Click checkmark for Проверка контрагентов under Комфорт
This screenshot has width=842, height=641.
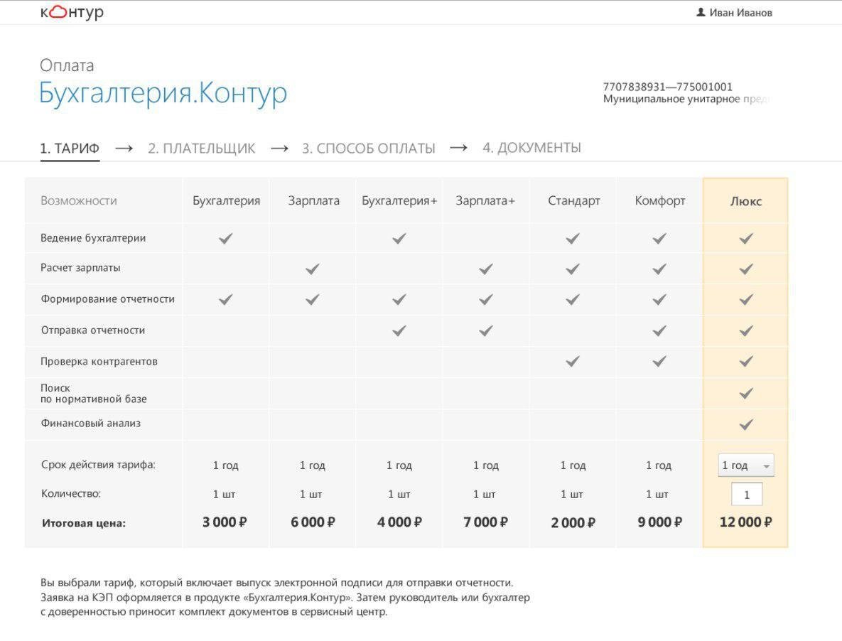(659, 361)
